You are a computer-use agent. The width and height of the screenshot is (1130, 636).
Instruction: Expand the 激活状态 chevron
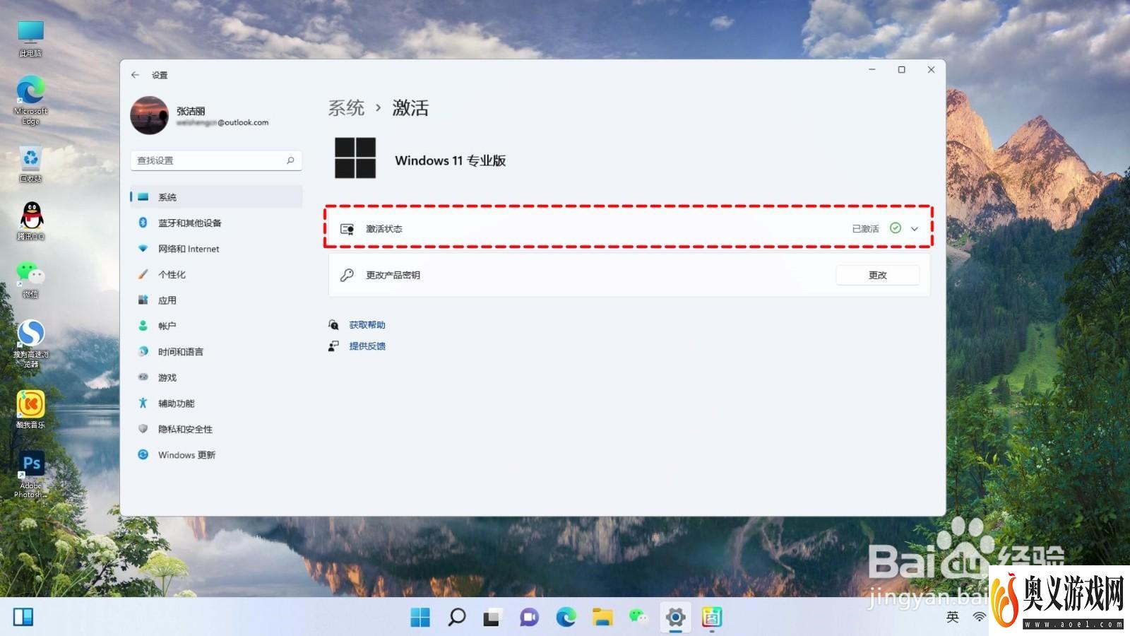[x=915, y=229]
